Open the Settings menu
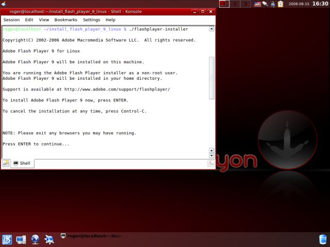Viewport: 330px width, 247px height. (x=92, y=20)
